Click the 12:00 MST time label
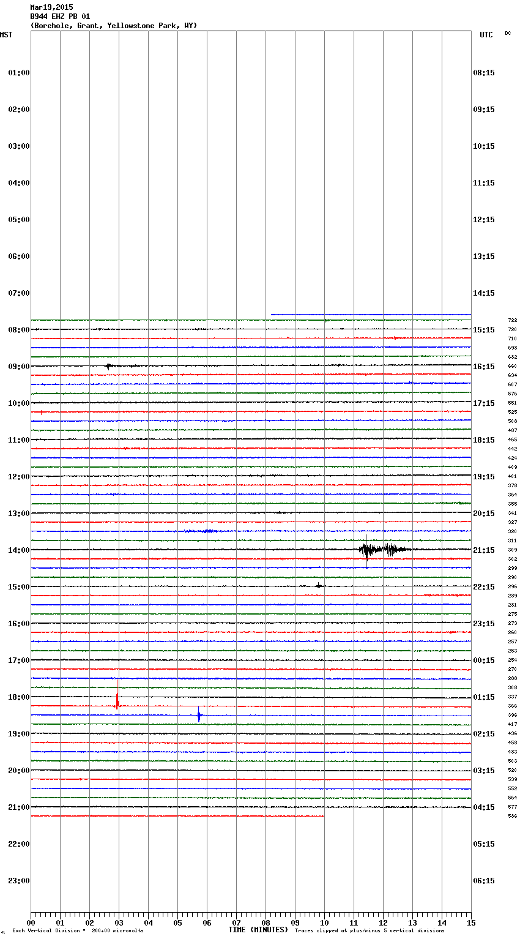The height and width of the screenshot is (939, 520). pyautogui.click(x=19, y=477)
